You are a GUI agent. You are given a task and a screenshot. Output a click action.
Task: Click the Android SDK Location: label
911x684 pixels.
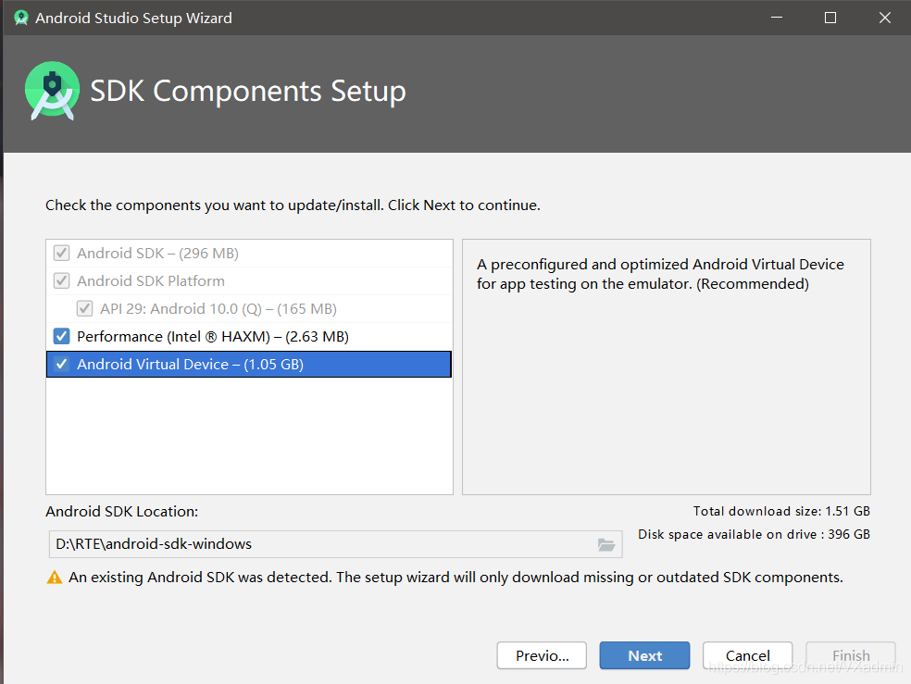122,512
